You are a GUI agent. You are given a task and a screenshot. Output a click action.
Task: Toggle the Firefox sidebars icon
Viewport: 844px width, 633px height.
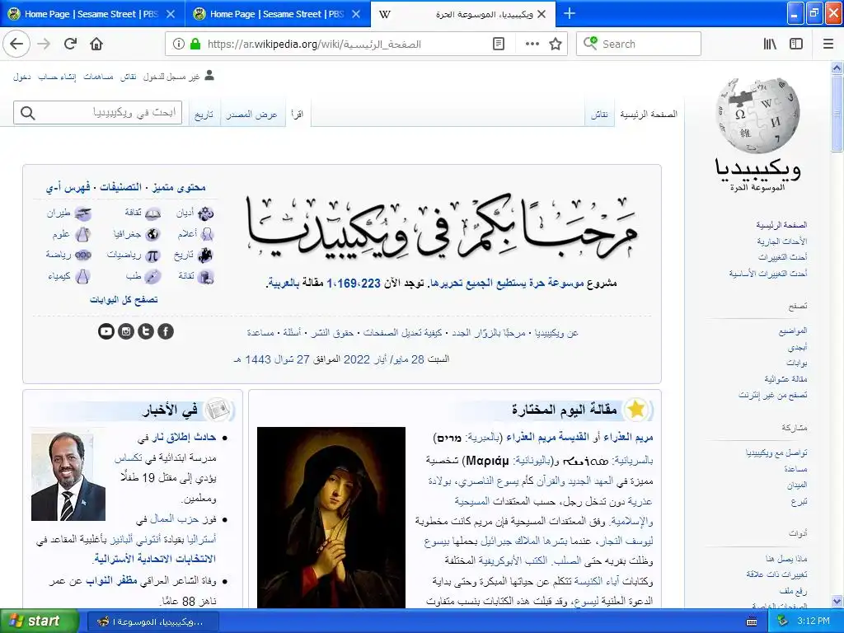click(x=796, y=44)
